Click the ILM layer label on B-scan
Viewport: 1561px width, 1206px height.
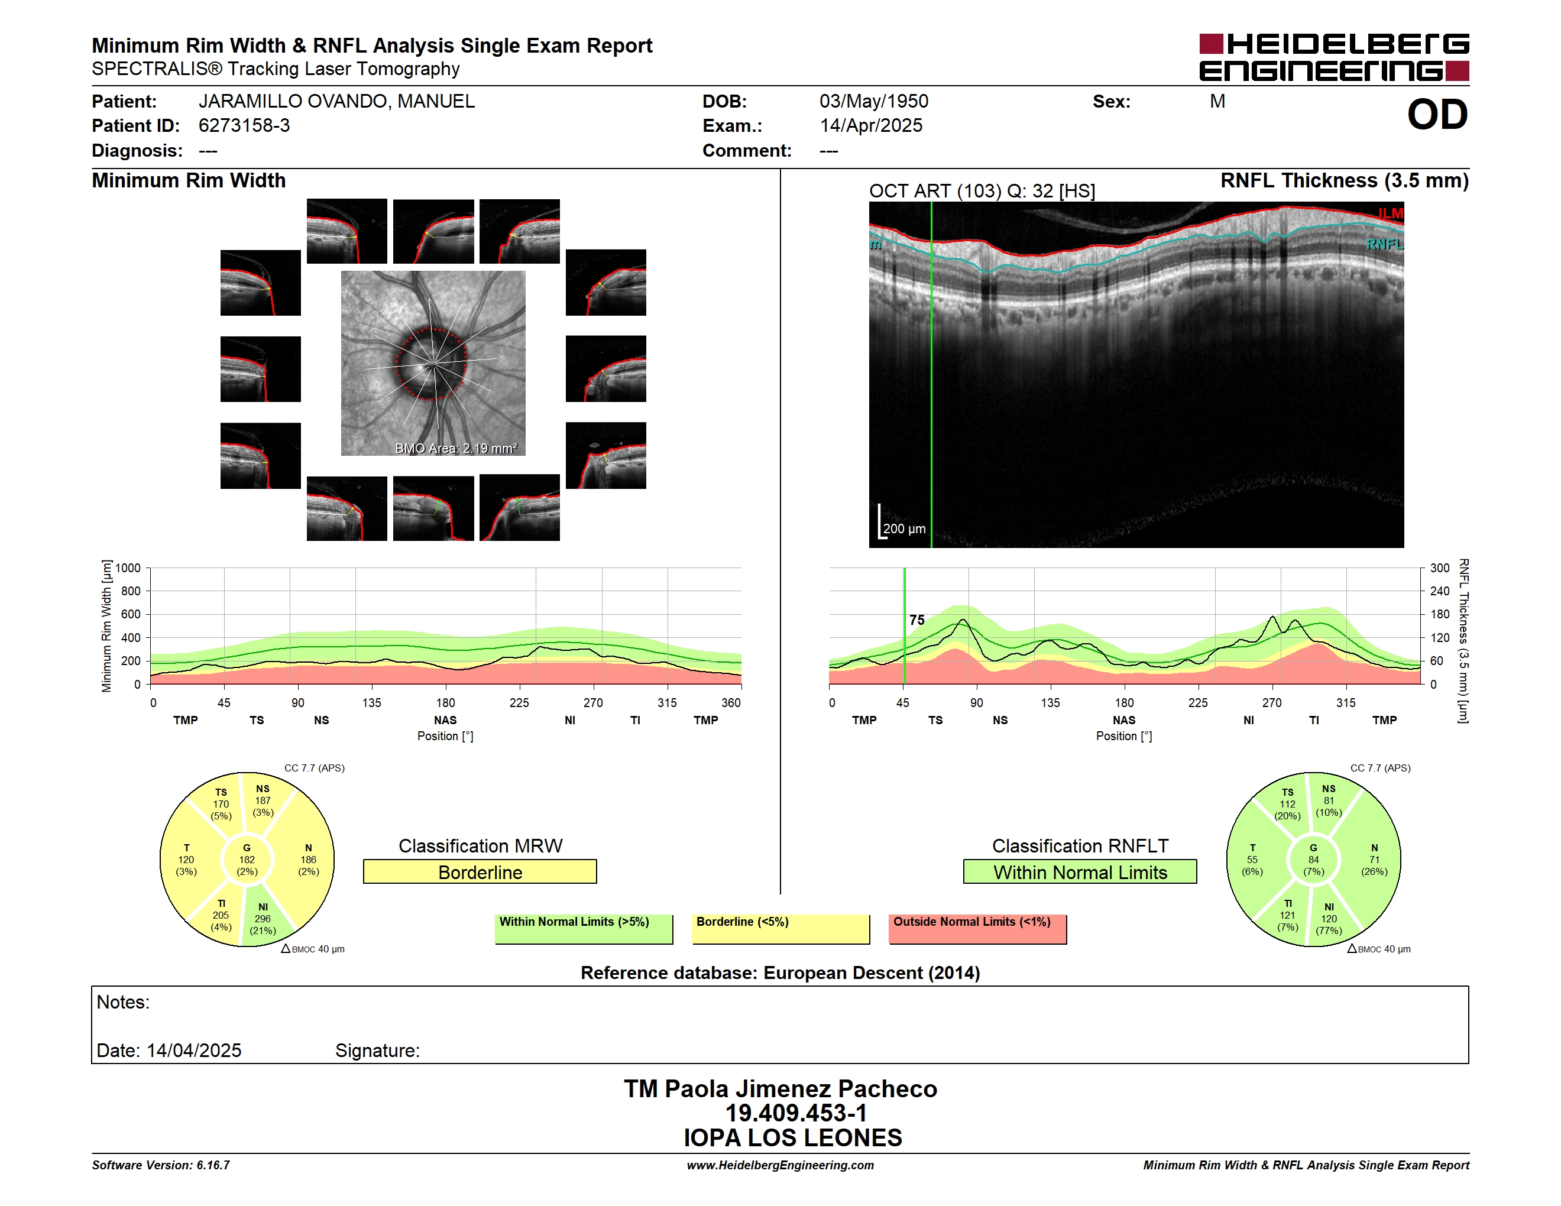(1390, 213)
